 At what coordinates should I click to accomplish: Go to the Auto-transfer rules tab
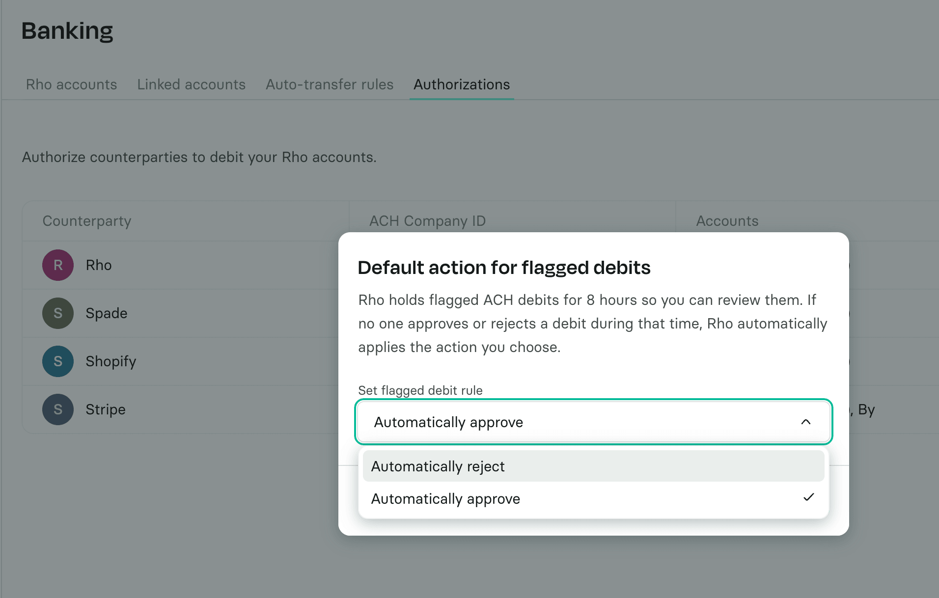pos(330,84)
